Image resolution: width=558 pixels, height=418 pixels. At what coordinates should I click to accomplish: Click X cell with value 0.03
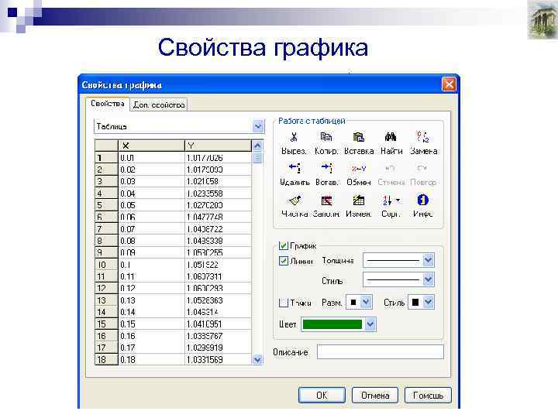pyautogui.click(x=151, y=182)
